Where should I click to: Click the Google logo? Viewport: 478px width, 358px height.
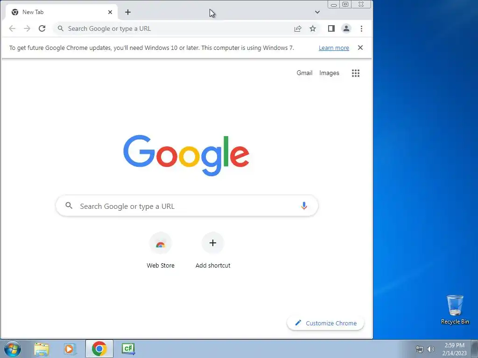[x=186, y=156]
